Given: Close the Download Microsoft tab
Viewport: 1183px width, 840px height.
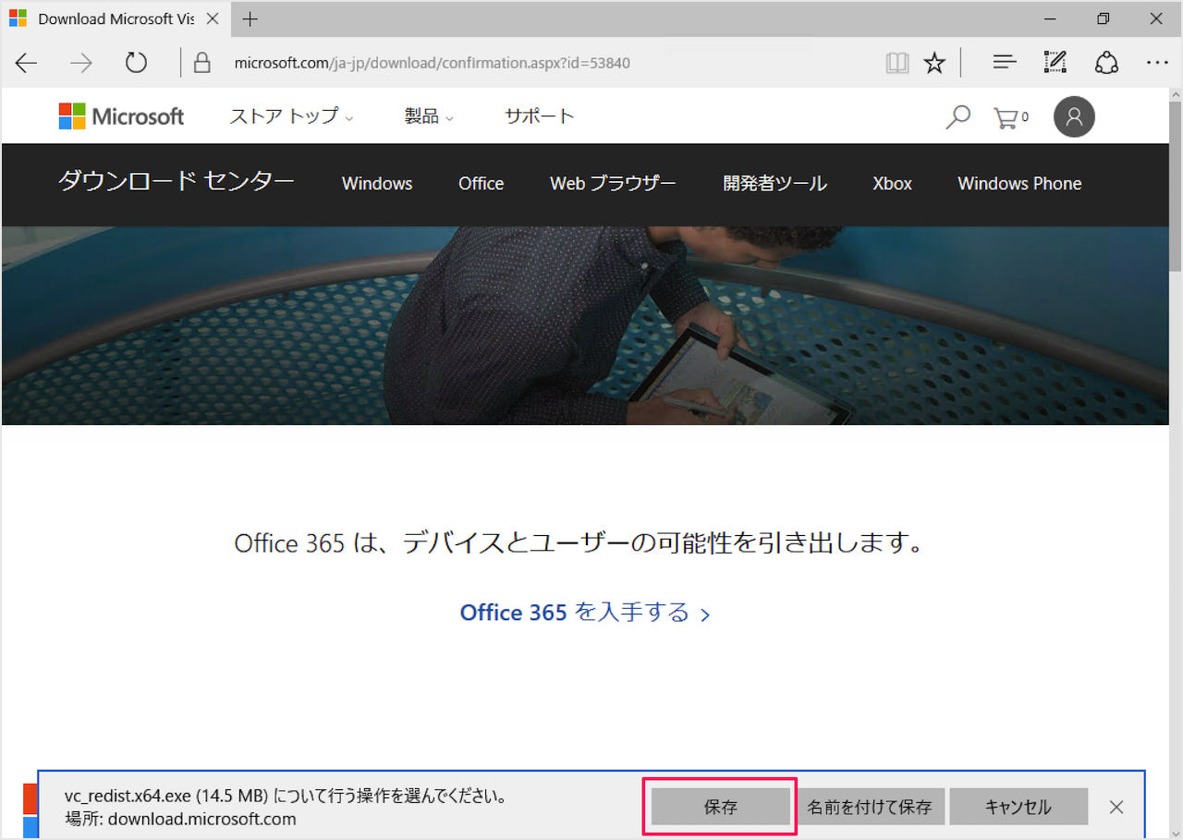Looking at the screenshot, I should (x=213, y=18).
